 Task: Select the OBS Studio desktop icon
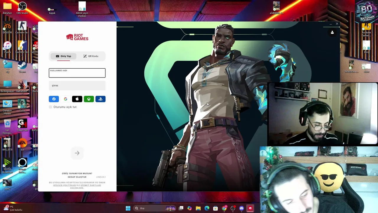click(x=22, y=8)
